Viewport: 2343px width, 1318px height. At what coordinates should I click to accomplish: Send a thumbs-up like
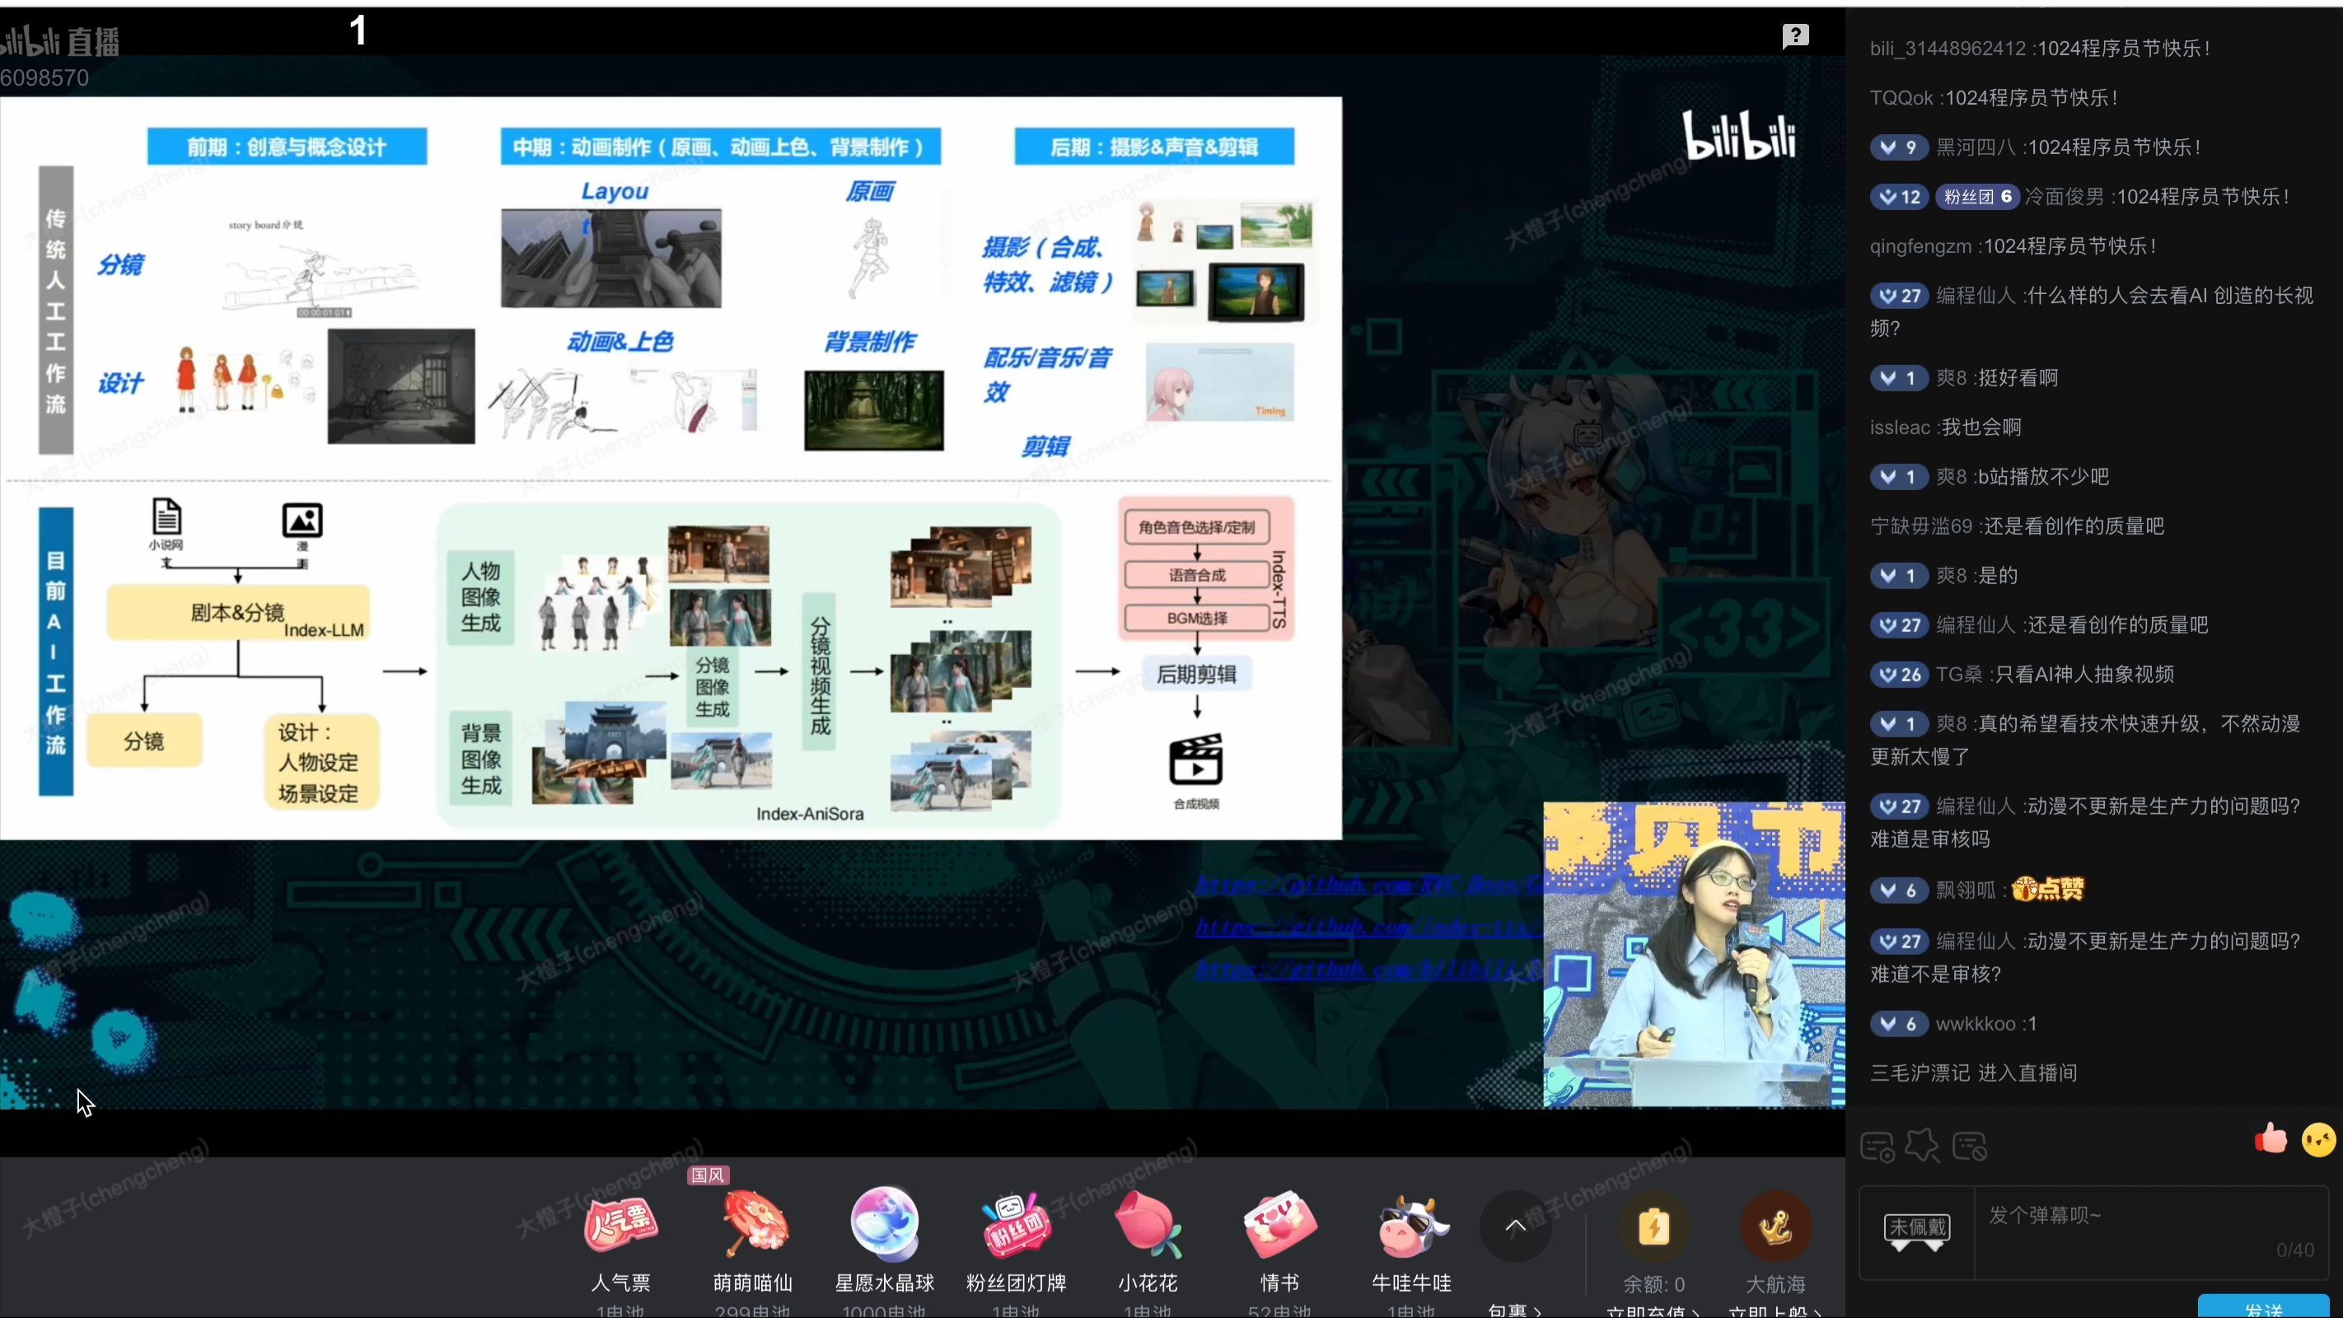click(x=2271, y=1138)
